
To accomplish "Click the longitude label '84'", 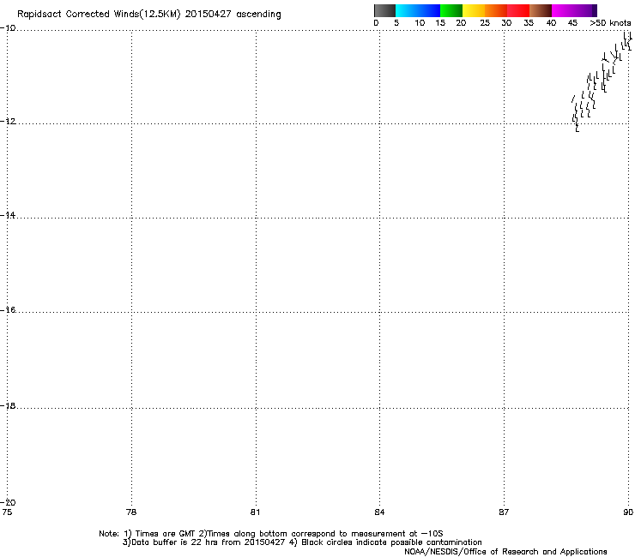I will pyautogui.click(x=379, y=512).
